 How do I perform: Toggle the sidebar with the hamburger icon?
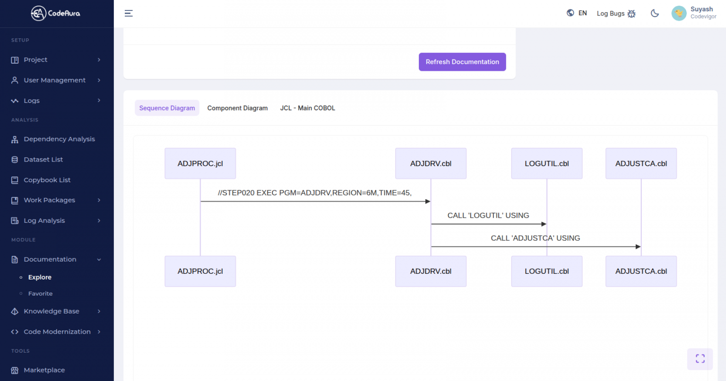coord(129,13)
